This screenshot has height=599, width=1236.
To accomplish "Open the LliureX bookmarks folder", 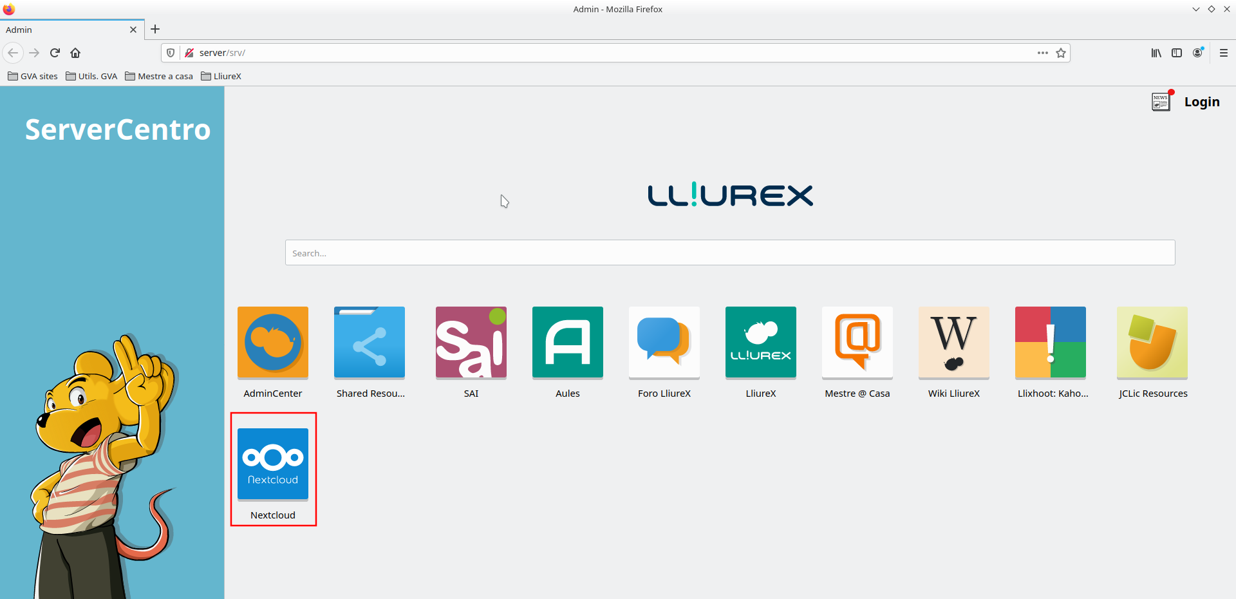I will (x=221, y=76).
